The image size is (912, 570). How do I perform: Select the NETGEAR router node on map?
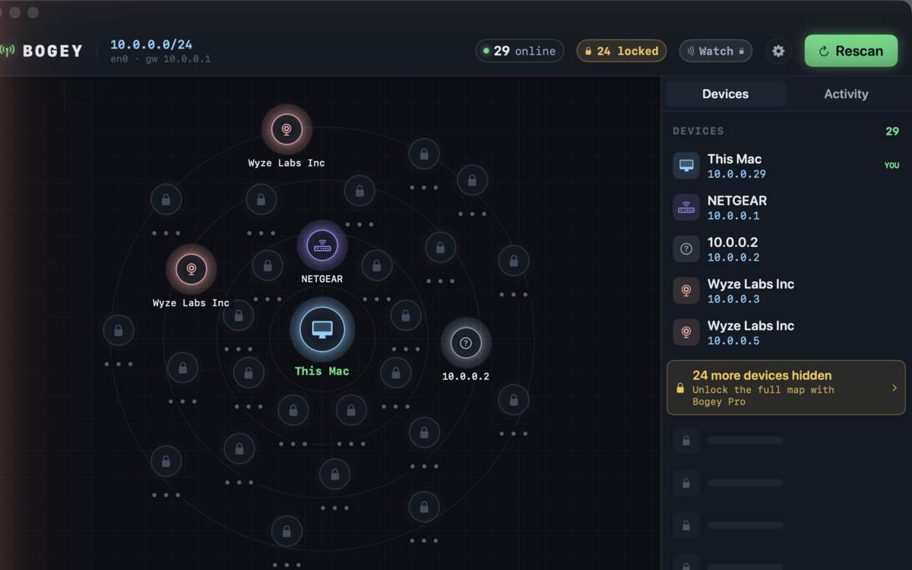(322, 245)
